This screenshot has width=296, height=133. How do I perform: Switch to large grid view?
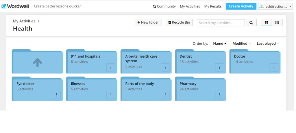pos(266,22)
